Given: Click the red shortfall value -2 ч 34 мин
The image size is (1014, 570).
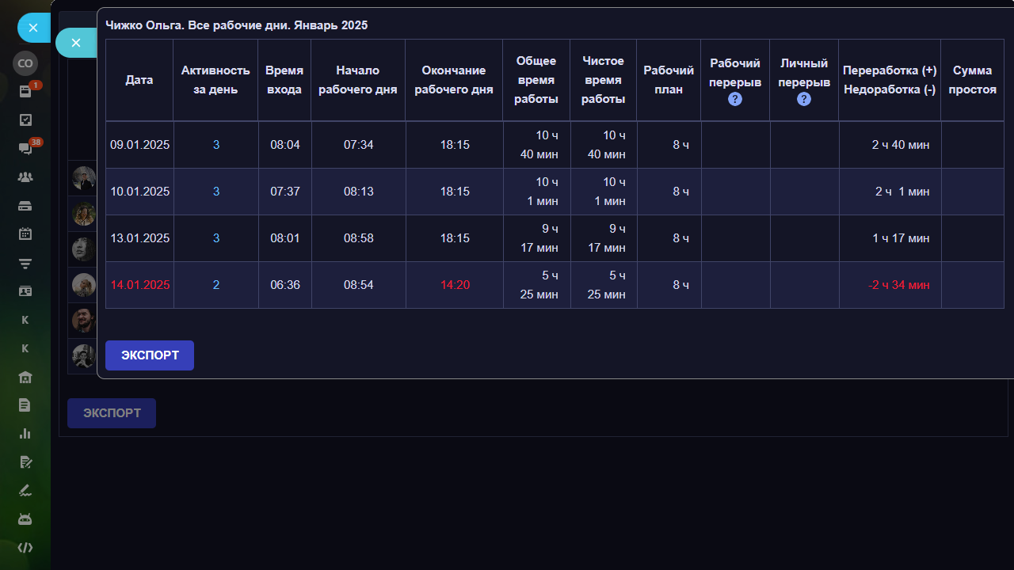Looking at the screenshot, I should click(x=898, y=285).
